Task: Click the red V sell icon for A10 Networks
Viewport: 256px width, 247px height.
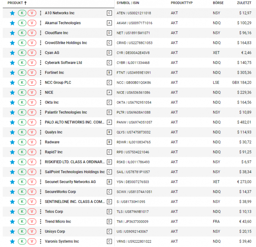Action: point(32,13)
